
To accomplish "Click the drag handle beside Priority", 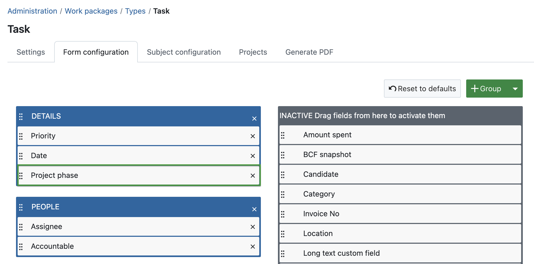I will (x=21, y=136).
